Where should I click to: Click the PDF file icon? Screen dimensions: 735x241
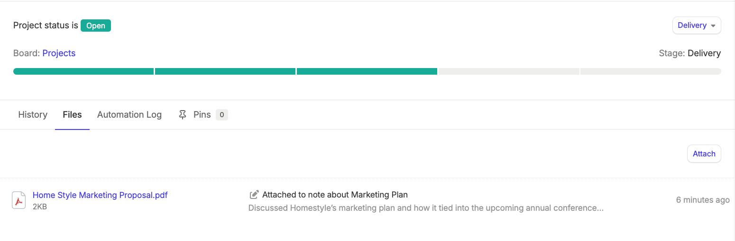point(18,200)
